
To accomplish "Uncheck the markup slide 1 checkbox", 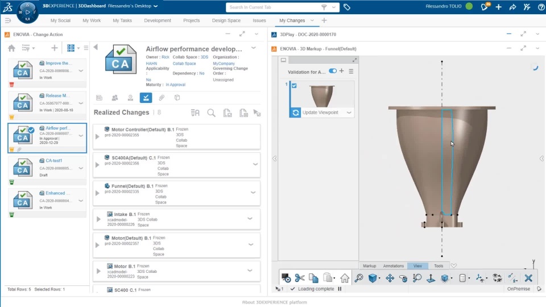I will (x=294, y=86).
